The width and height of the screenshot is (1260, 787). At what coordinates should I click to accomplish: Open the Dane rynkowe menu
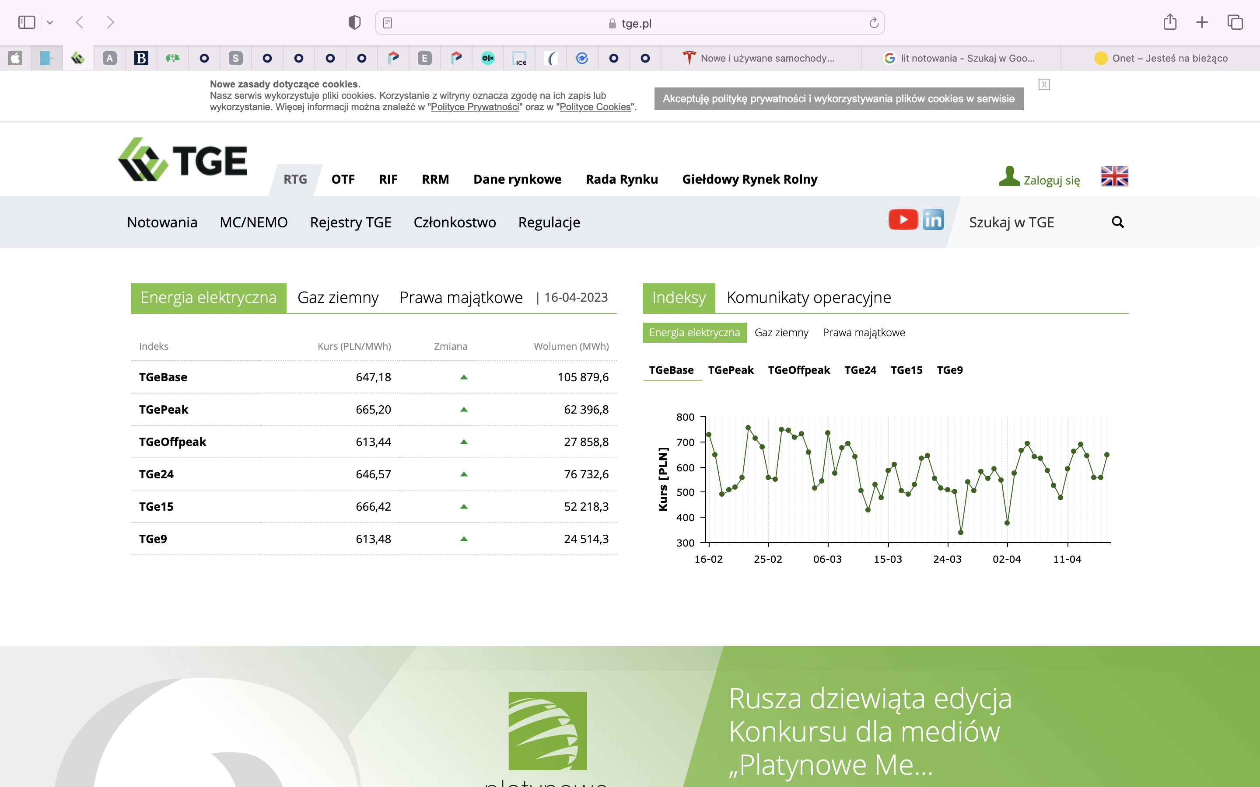pos(517,180)
